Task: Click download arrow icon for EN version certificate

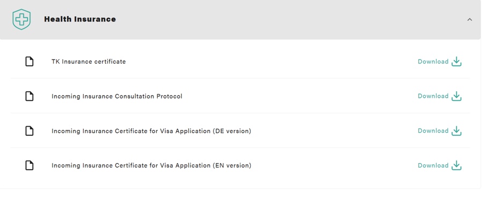Action: click(x=457, y=165)
